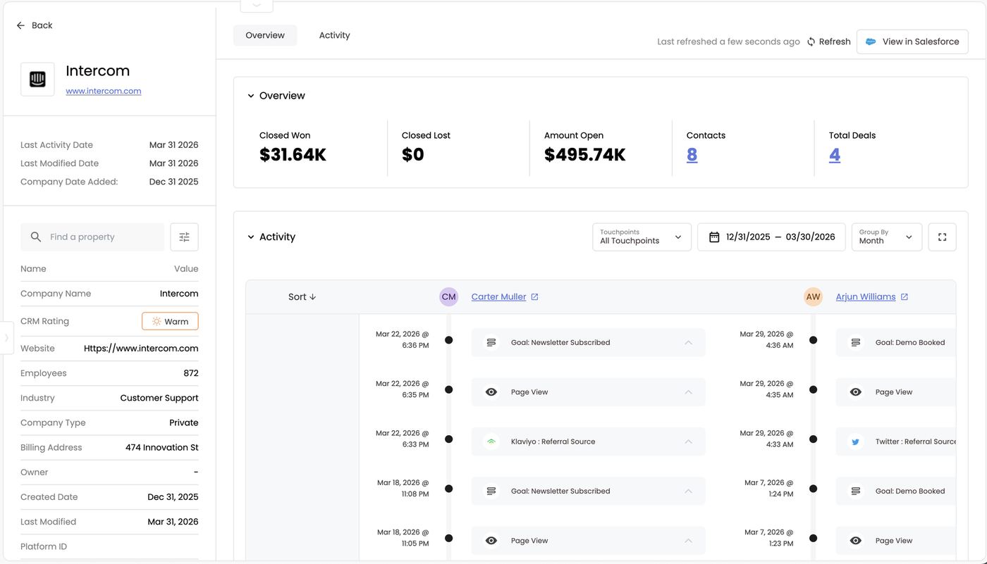Expand the top collapsed panel handle
987x564 pixels.
pyautogui.click(x=257, y=6)
